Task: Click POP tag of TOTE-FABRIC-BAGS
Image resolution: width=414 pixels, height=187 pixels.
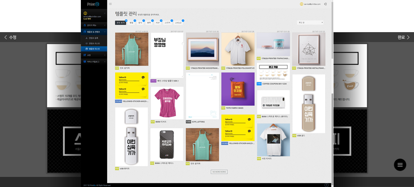Action: coord(223,108)
